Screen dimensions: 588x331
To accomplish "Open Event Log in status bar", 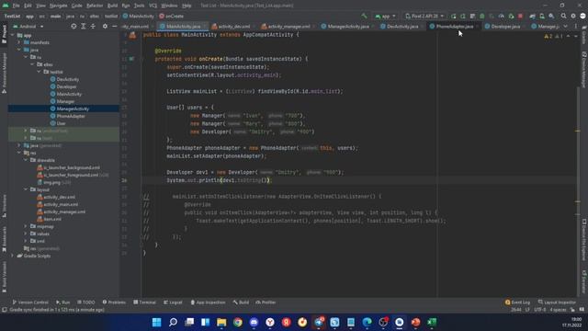I will (x=517, y=302).
